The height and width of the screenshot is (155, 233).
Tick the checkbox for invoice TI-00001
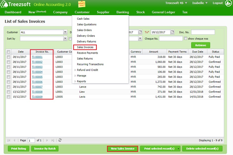(x=8, y=57)
